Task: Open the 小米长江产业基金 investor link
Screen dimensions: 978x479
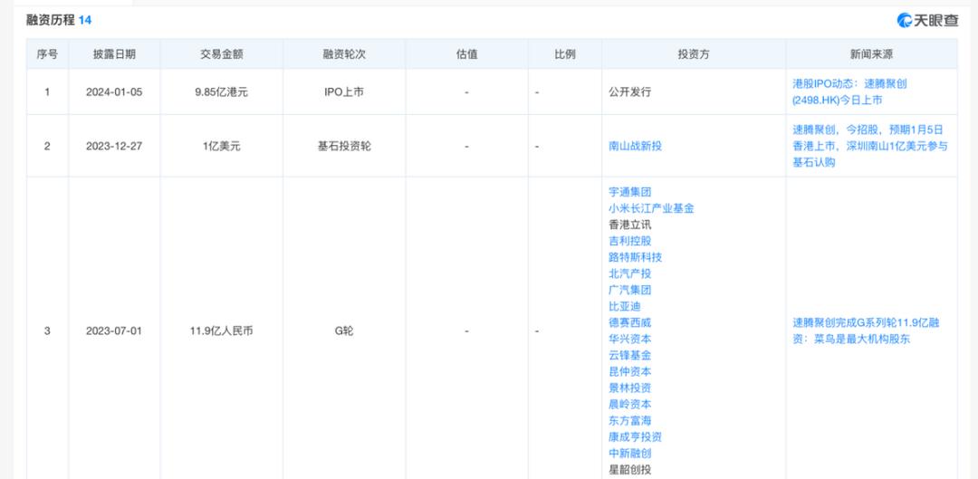Action: click(651, 208)
